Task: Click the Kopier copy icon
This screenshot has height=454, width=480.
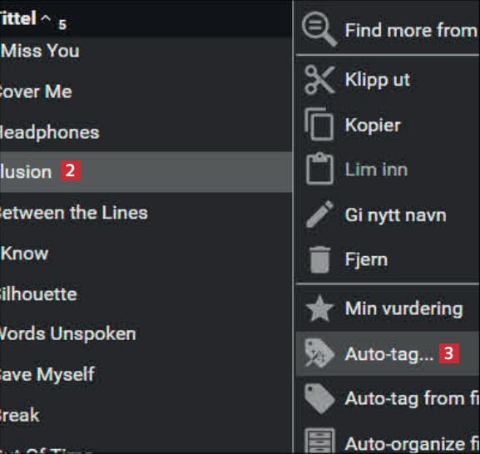Action: 319,124
